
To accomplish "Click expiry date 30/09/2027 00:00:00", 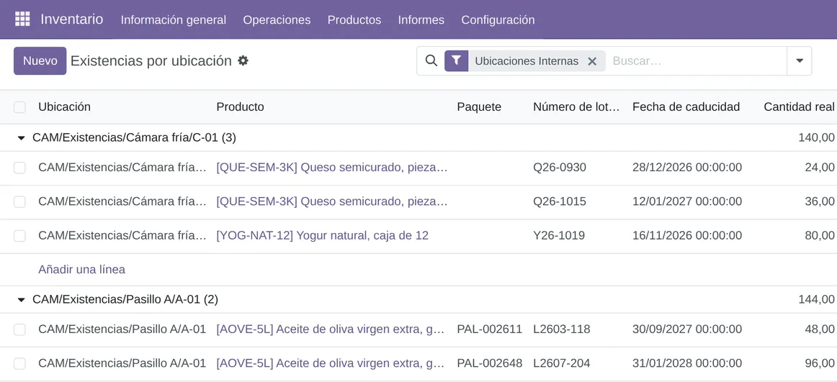I will tap(687, 329).
